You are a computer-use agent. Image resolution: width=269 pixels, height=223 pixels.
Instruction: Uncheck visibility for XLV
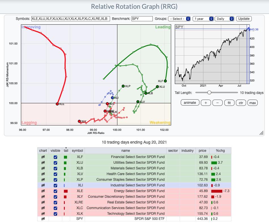(55, 174)
